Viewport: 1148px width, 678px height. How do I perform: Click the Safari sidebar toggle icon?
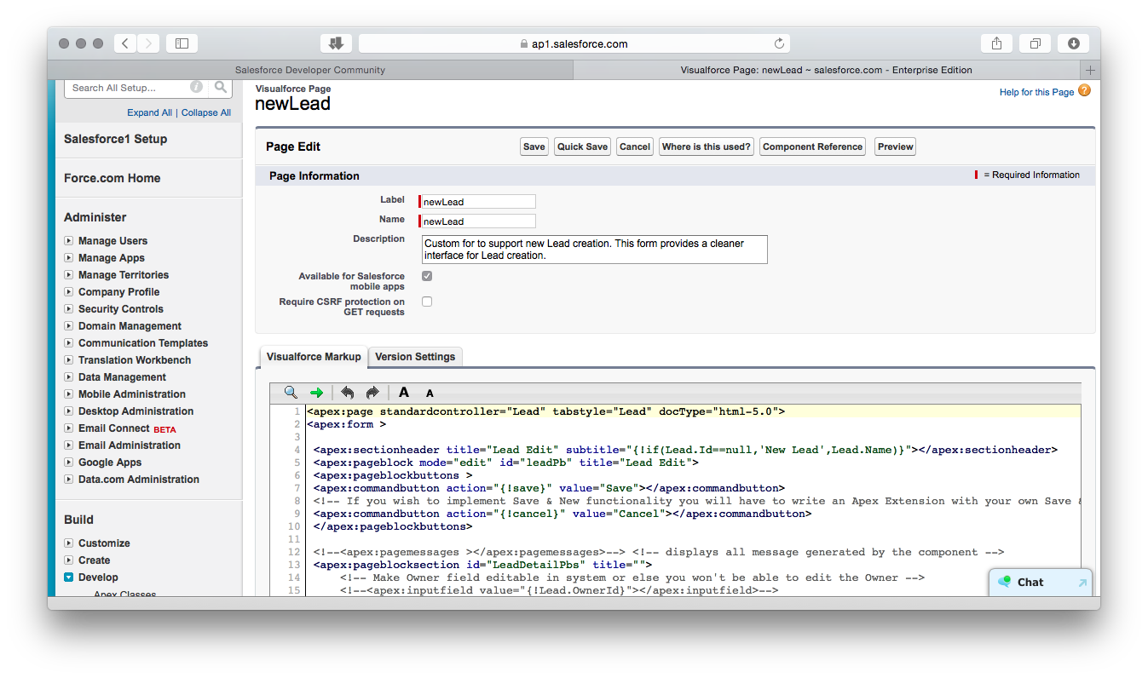(182, 43)
